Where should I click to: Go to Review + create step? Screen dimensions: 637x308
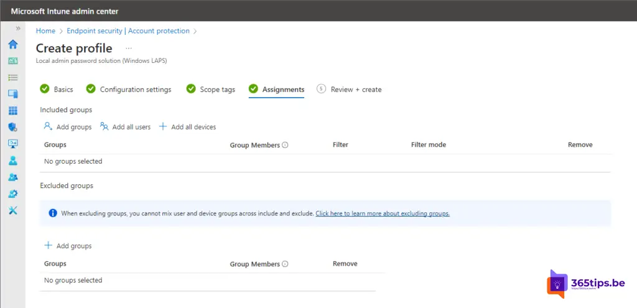click(x=350, y=90)
